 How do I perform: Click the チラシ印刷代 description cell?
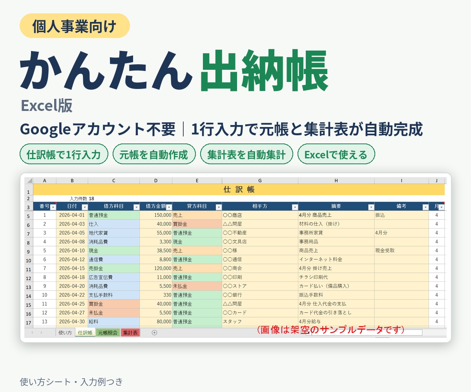336,278
